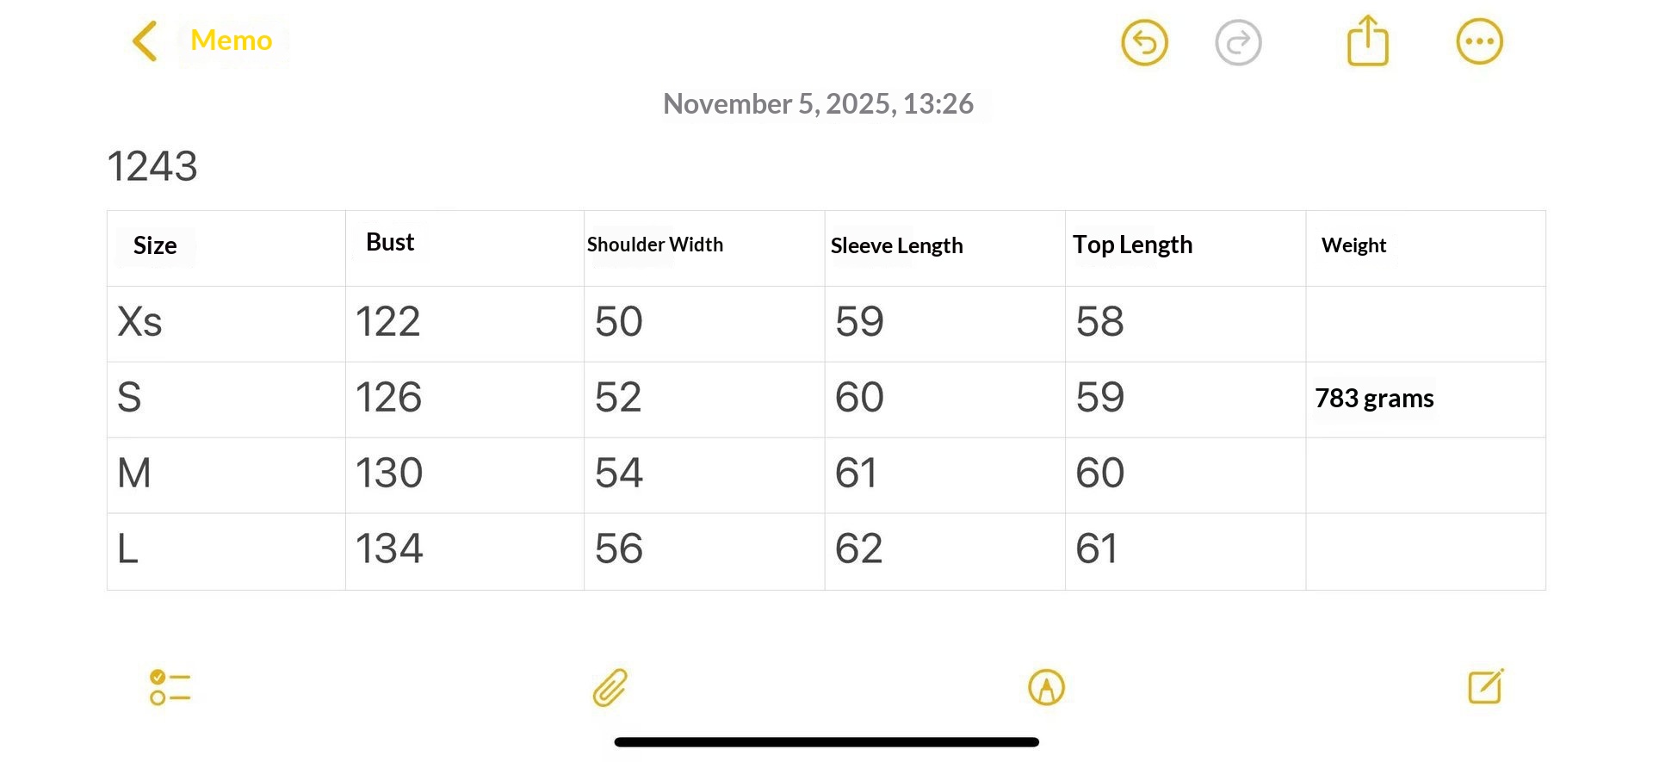Click the Sleeve Length header cell
This screenshot has height=762, width=1653.
coord(896,246)
